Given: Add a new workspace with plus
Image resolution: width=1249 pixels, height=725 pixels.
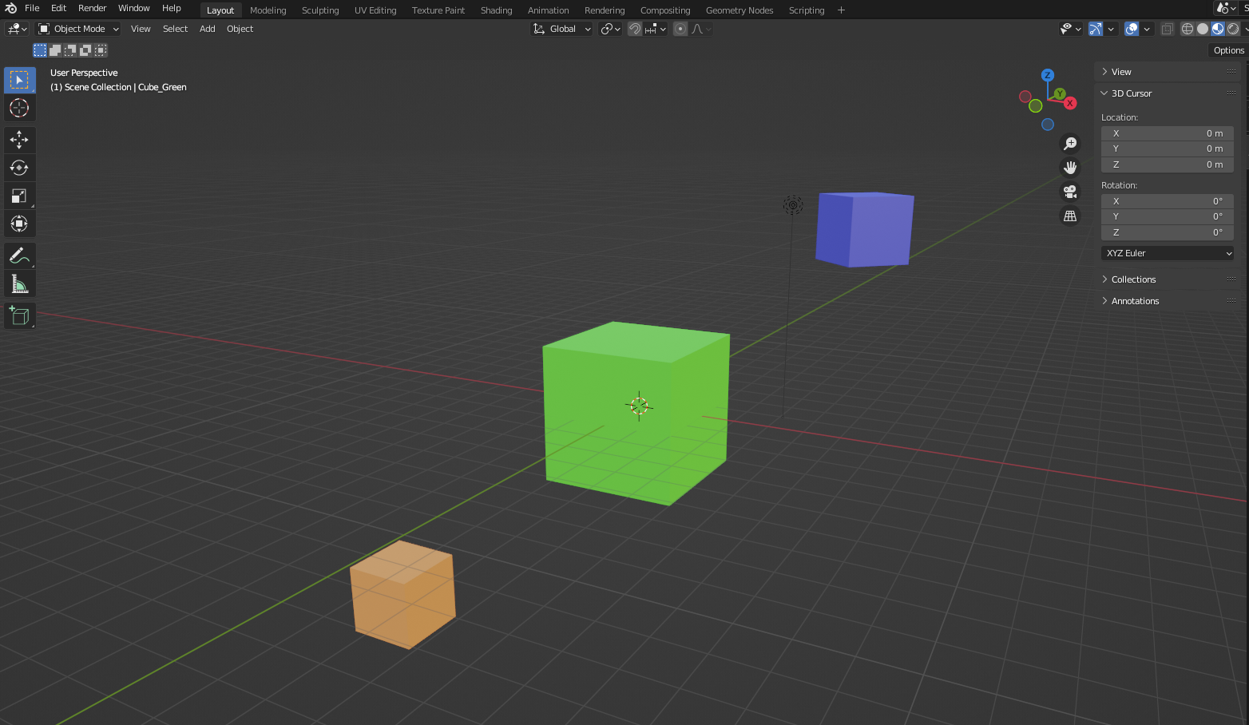Looking at the screenshot, I should click(x=841, y=10).
